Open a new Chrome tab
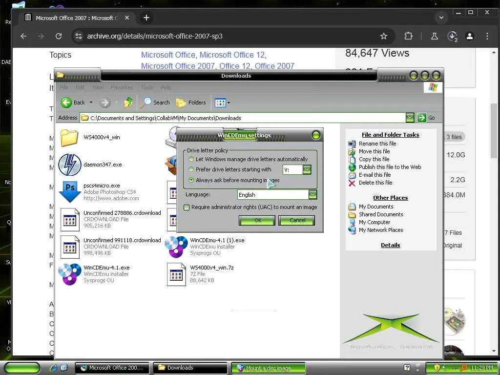Viewport: 500px width, 375px height. tap(146, 18)
